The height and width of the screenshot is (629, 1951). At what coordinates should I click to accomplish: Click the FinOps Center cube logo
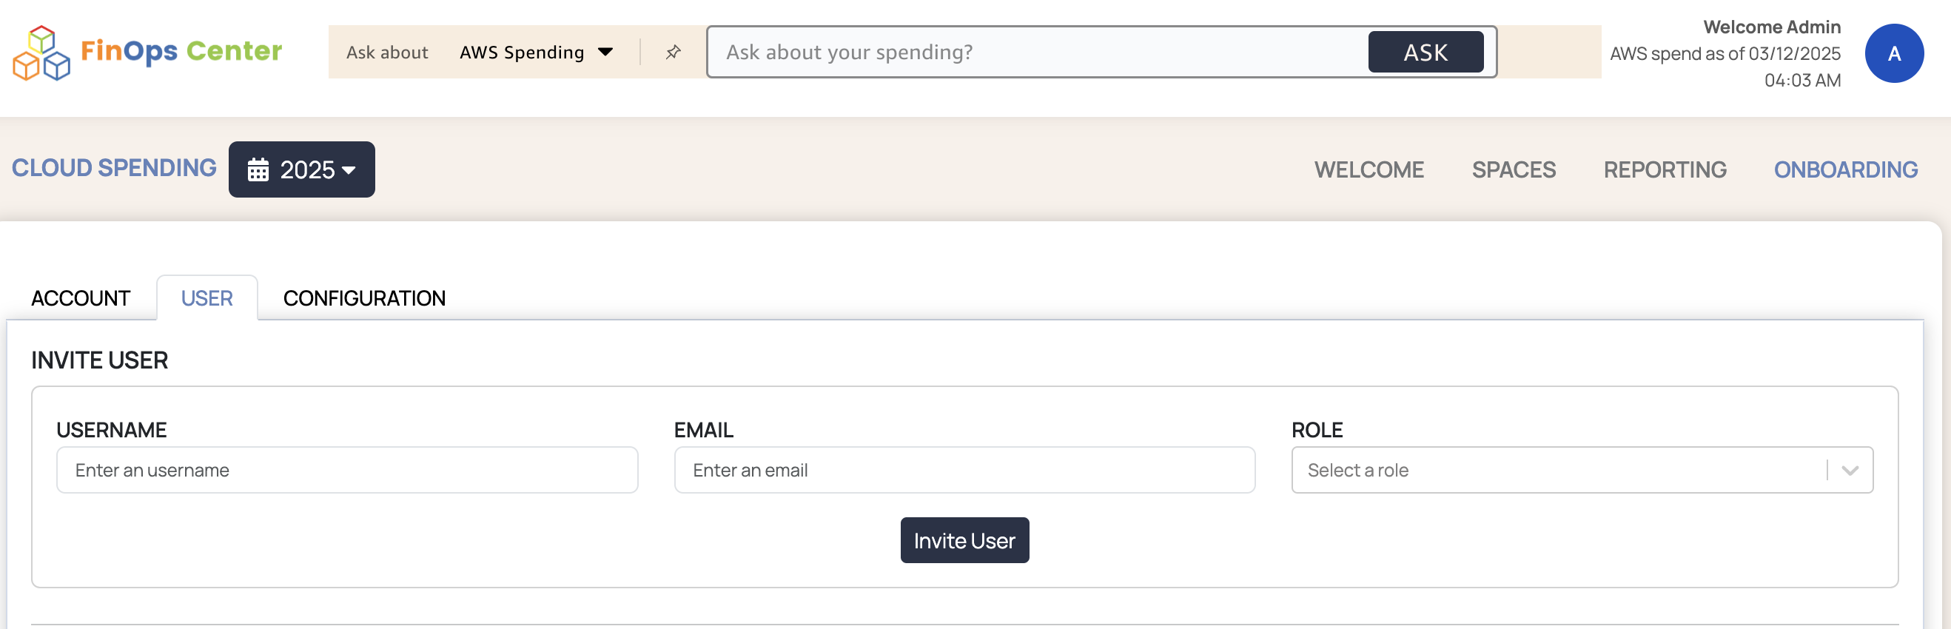click(x=41, y=53)
